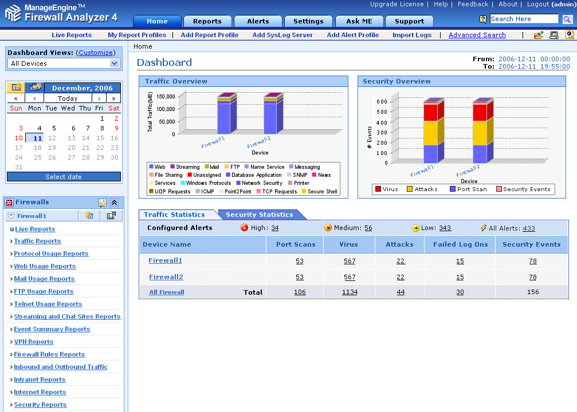
Task: Click the Feedback link
Action: [x=473, y=4]
